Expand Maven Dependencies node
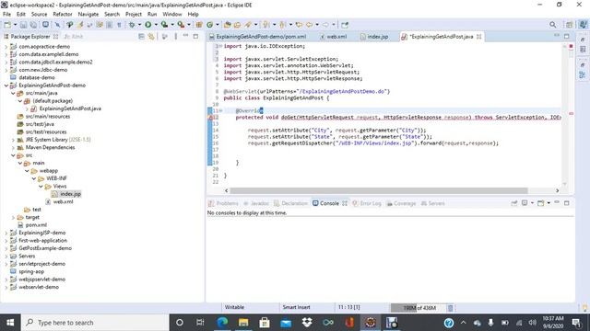This screenshot has width=590, height=331. coord(13,147)
